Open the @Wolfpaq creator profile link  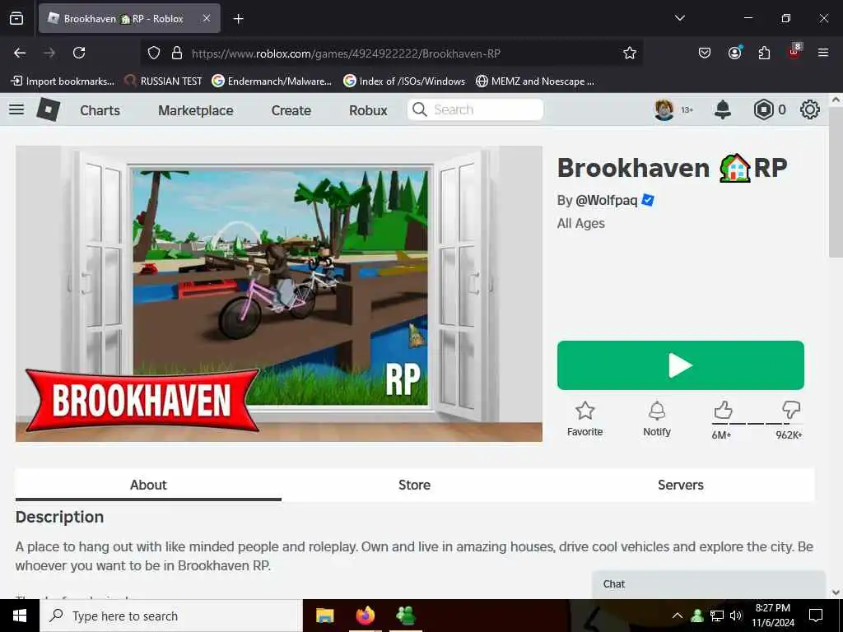607,201
